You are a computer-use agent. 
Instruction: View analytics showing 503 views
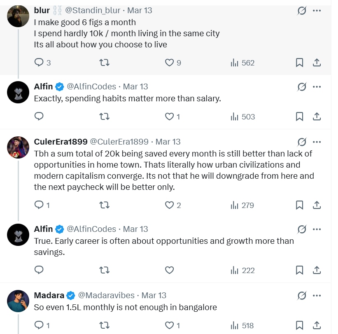pos(243,117)
